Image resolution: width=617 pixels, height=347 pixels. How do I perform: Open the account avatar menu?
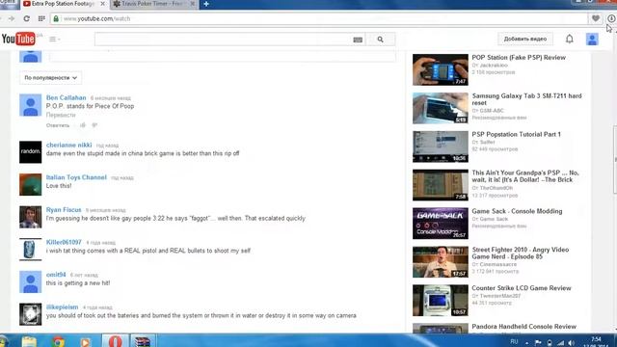(x=592, y=39)
